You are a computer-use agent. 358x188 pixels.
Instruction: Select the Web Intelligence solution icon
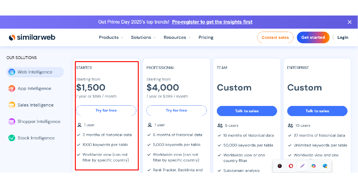pos(12,72)
